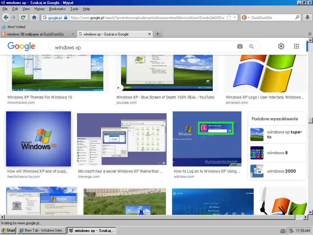
Task: Click the forward navigation arrow
Action: click(13, 17)
